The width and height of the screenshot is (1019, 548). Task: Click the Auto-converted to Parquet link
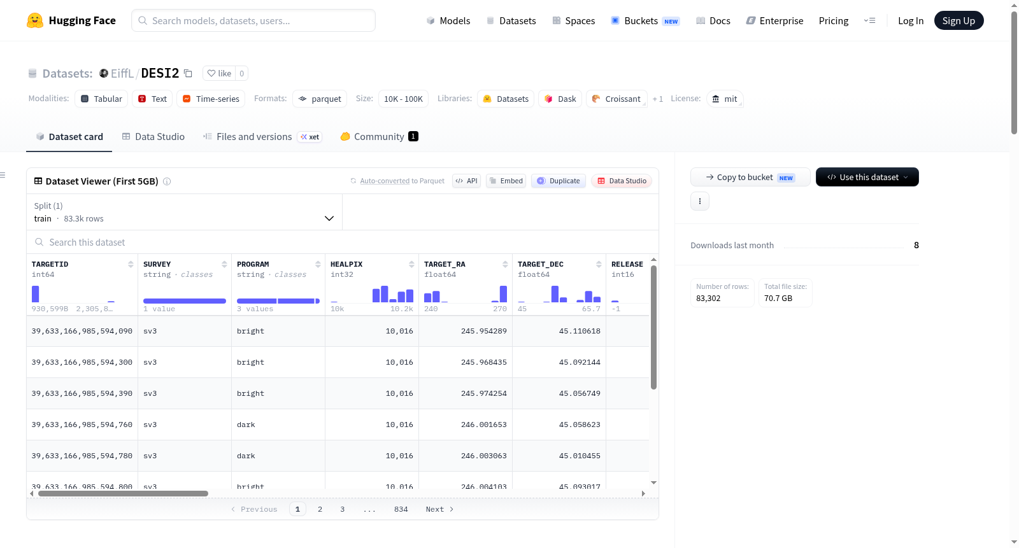[402, 181]
